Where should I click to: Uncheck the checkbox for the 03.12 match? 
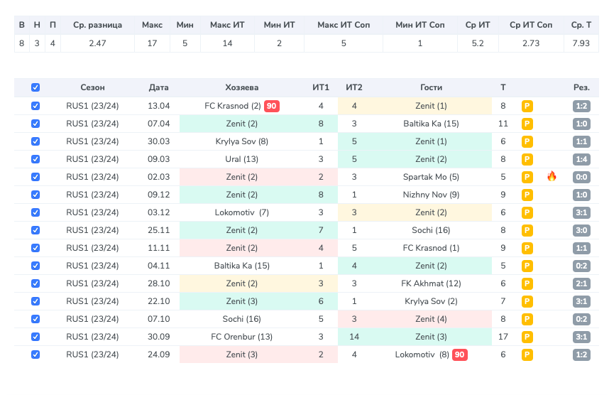tap(35, 212)
